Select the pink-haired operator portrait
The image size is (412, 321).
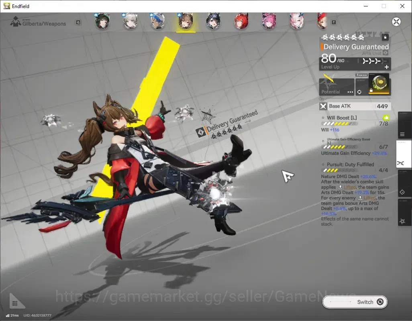(269, 21)
